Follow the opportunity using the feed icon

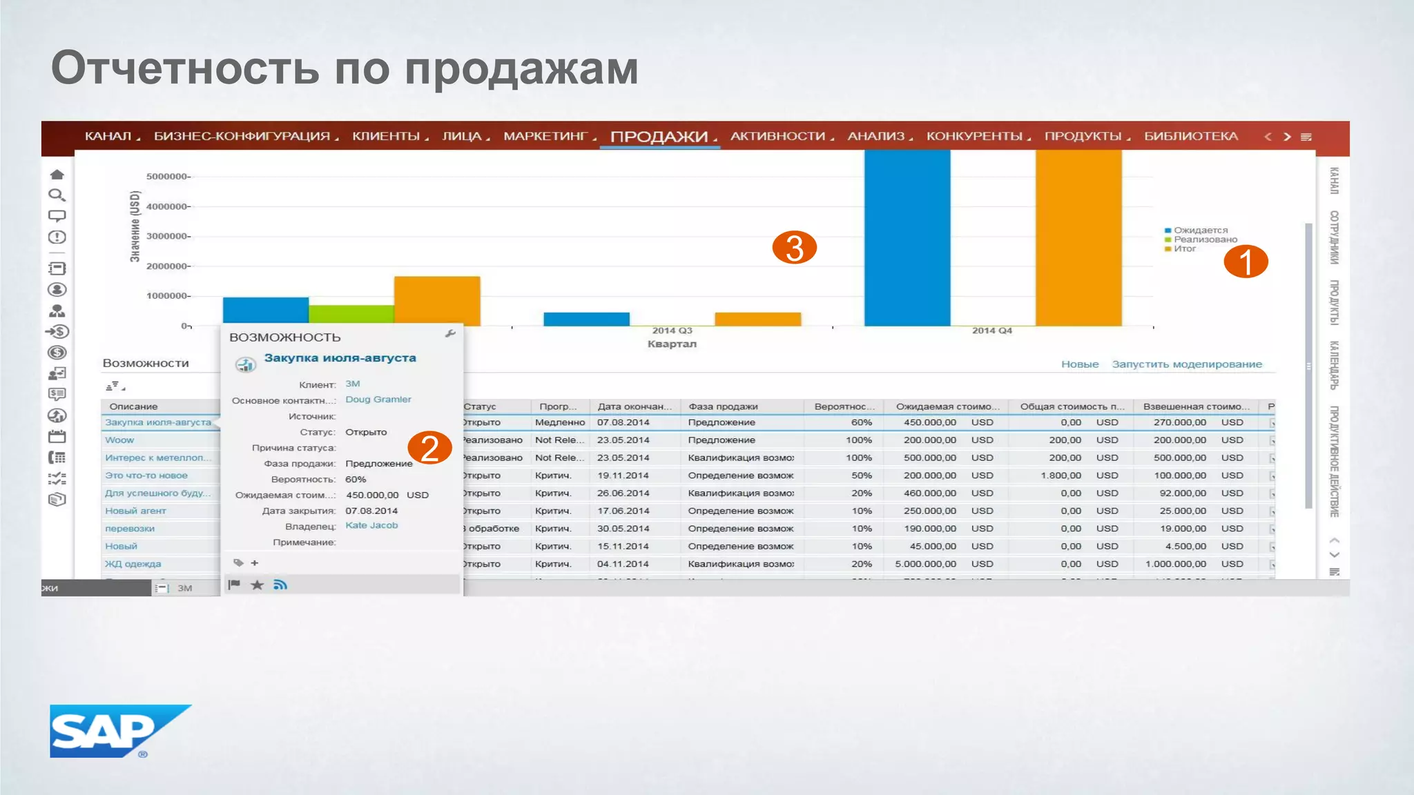tap(280, 585)
